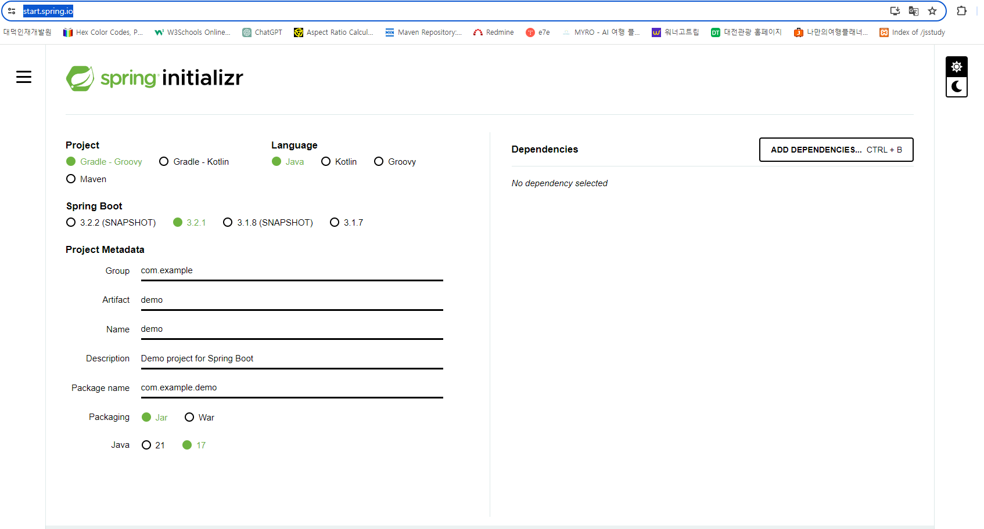Screen dimensions: 984x529
Task: Edit the Artifact field
Action: click(292, 300)
